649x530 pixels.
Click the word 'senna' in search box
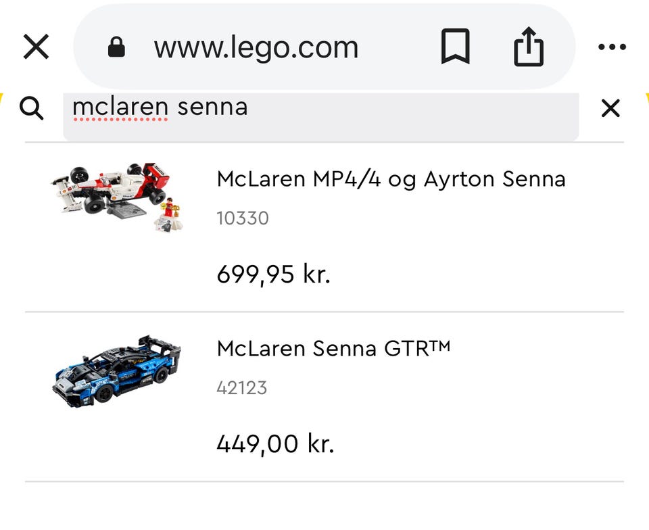(212, 107)
